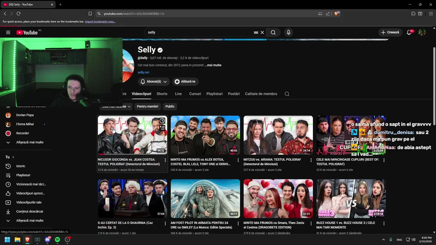This screenshot has height=245, width=436.
Task: Open options menu for CELE MAI MINCINOASE CUPLURI video
Action: (384, 160)
